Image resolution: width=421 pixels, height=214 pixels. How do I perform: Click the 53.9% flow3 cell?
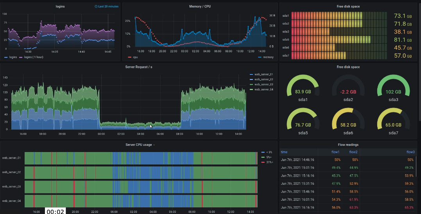(x=409, y=176)
